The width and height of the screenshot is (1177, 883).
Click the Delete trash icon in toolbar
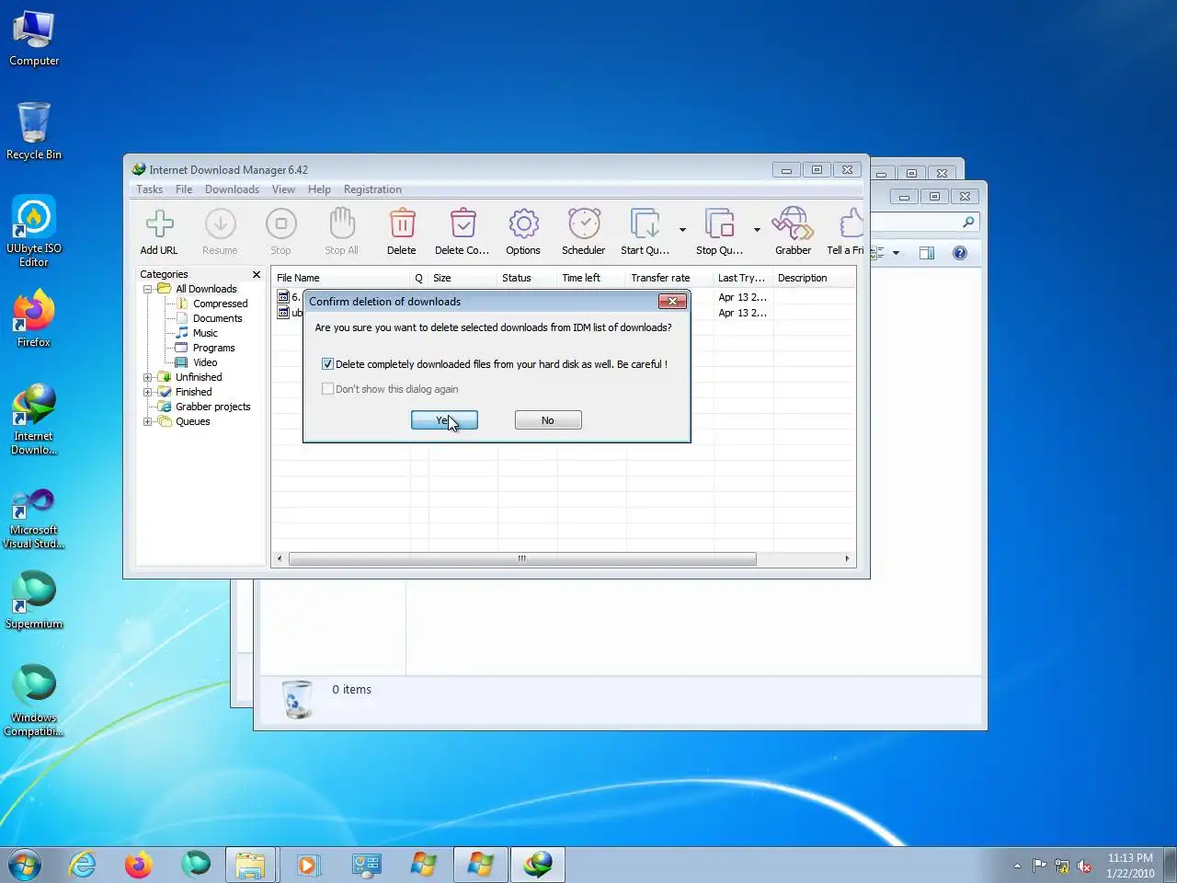tap(402, 224)
